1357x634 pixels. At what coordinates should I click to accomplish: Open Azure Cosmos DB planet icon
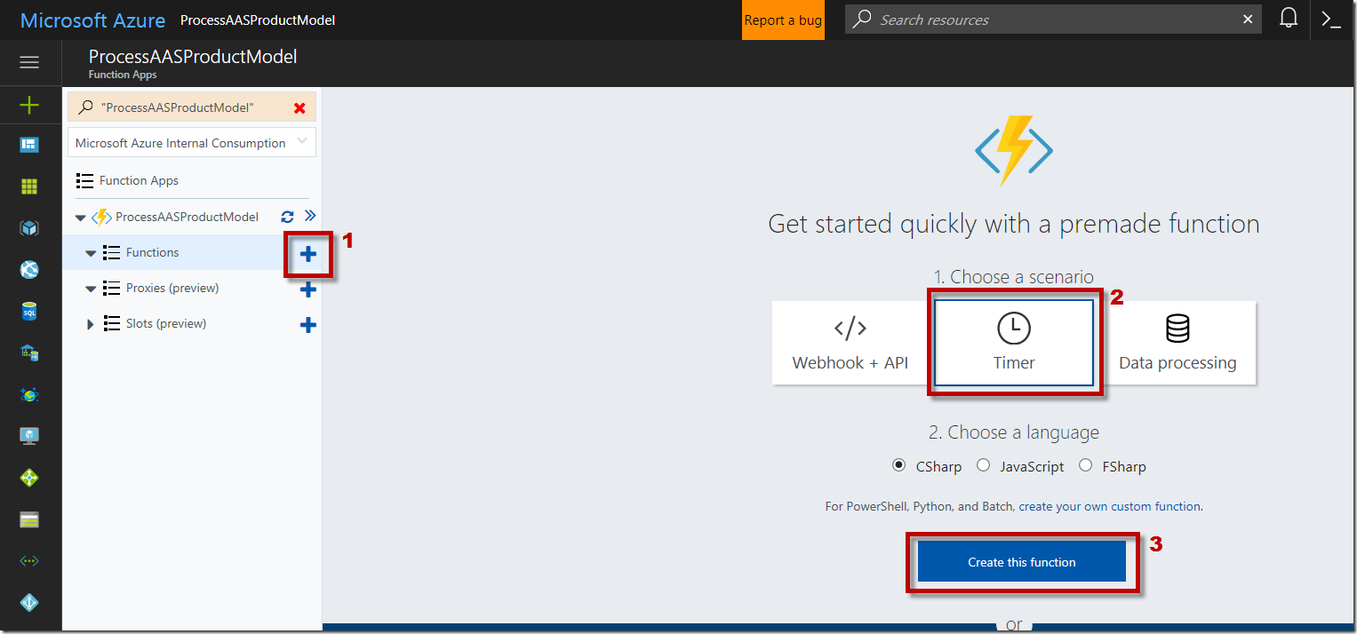pyautogui.click(x=29, y=395)
